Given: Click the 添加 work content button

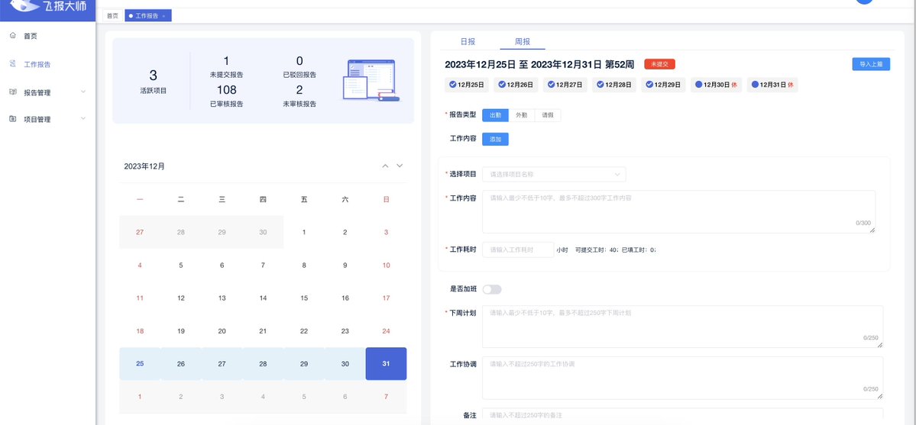Looking at the screenshot, I should 495,140.
